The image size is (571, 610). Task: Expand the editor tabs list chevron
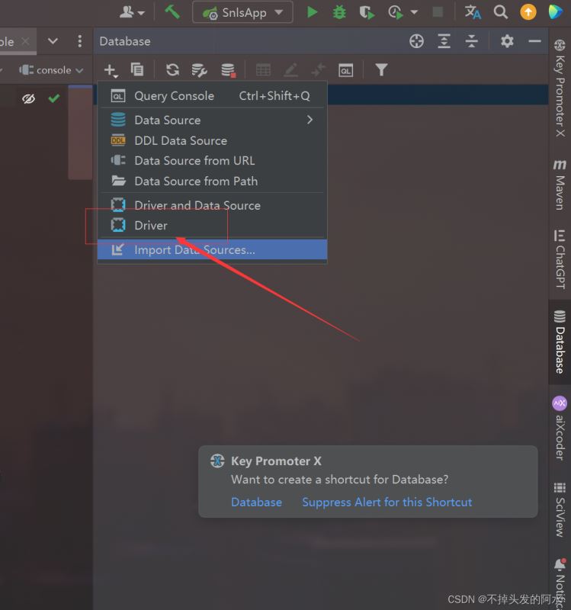tap(53, 41)
